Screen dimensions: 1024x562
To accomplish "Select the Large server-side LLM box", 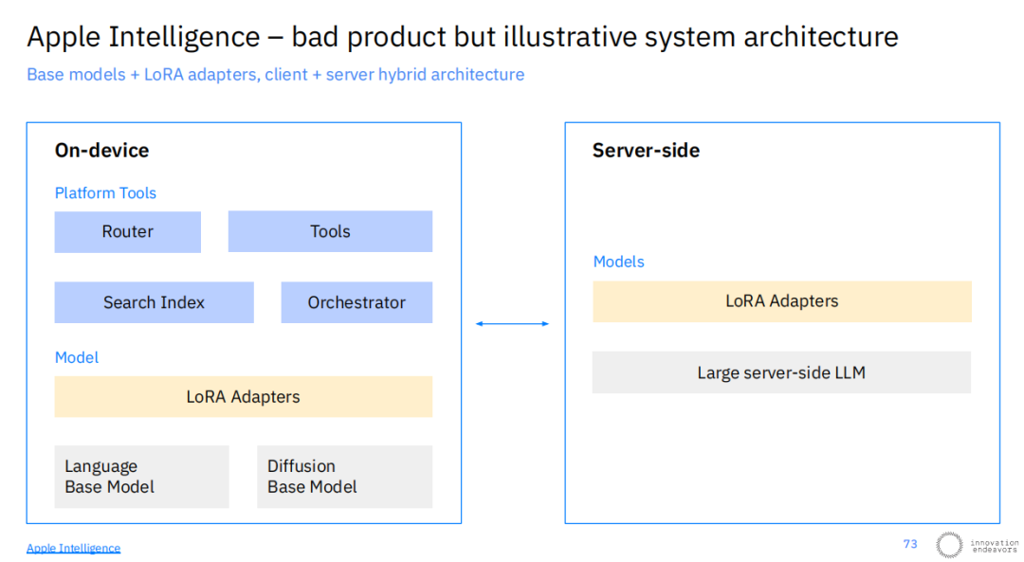I will [x=781, y=372].
